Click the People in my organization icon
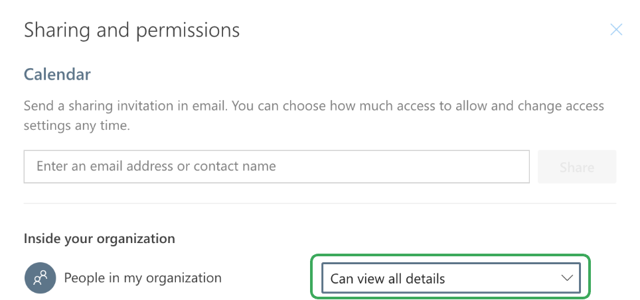This screenshot has height=300, width=640. point(39,278)
